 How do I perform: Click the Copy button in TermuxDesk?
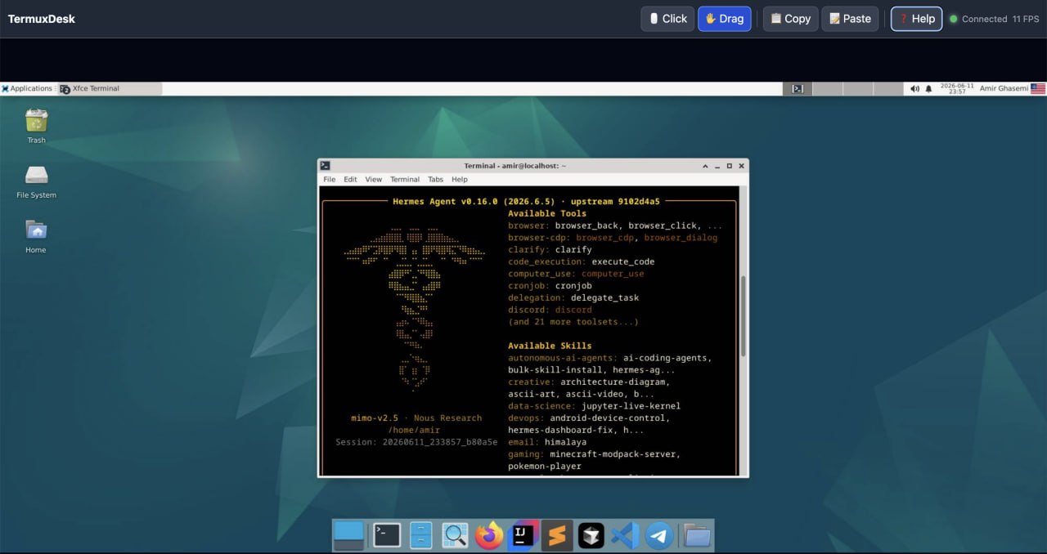790,19
